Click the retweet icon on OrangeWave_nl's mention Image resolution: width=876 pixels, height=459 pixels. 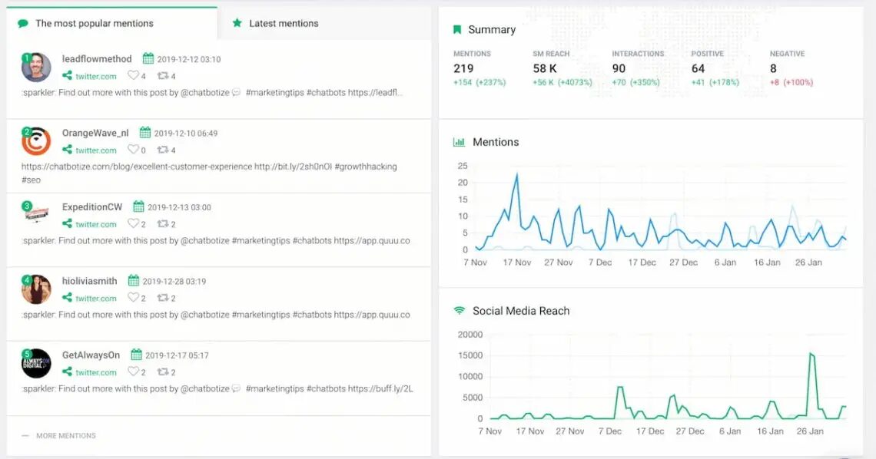[164, 150]
